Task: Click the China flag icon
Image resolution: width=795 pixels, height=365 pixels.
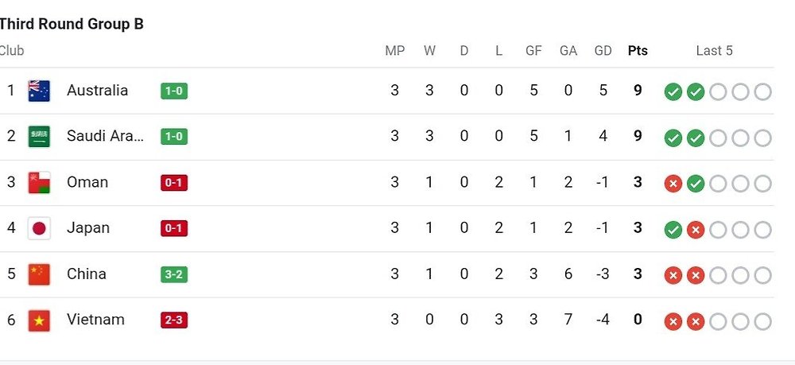Action: coord(39,274)
